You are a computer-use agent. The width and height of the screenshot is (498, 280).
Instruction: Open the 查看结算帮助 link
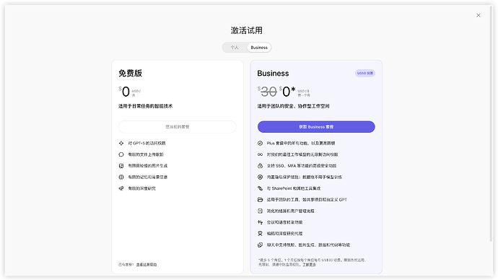click(147, 264)
